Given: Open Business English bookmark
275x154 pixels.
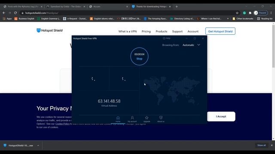Looking at the screenshot, I should 24,19.
